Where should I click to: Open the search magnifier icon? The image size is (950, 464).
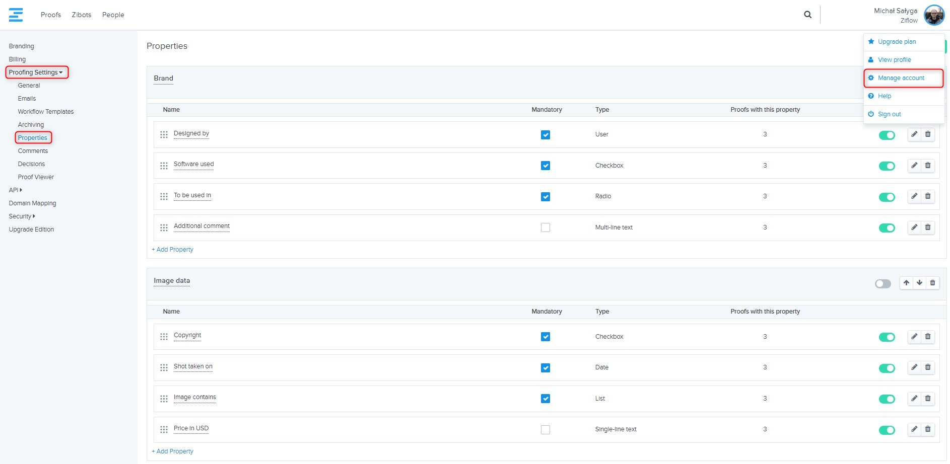[807, 15]
